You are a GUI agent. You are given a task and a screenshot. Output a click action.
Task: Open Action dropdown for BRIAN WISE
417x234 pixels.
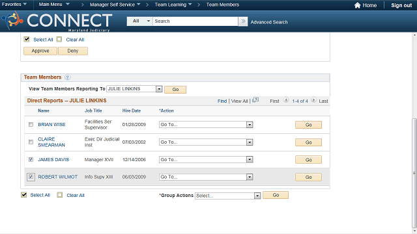(x=206, y=124)
